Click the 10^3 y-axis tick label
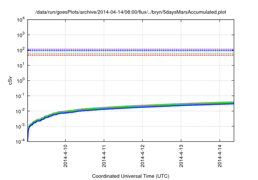This screenshot has height=180, width=258. pyautogui.click(x=21, y=35)
